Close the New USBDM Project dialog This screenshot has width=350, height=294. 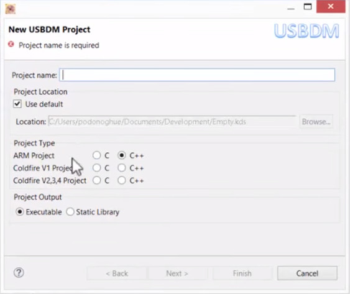[331, 6]
